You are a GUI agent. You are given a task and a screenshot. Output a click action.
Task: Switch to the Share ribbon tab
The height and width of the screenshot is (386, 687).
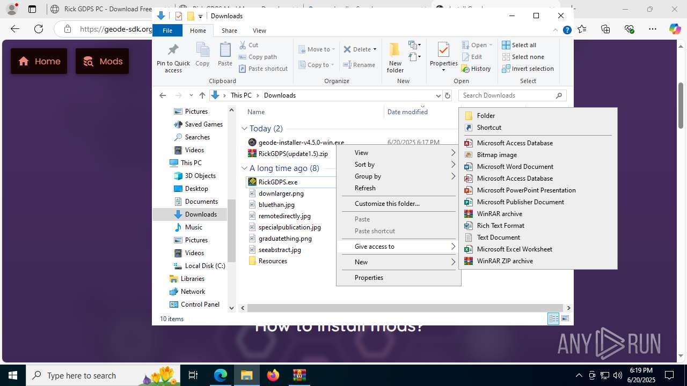coord(229,31)
